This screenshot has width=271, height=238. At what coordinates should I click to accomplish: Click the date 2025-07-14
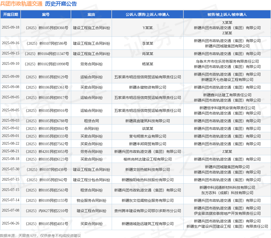coord(11,200)
